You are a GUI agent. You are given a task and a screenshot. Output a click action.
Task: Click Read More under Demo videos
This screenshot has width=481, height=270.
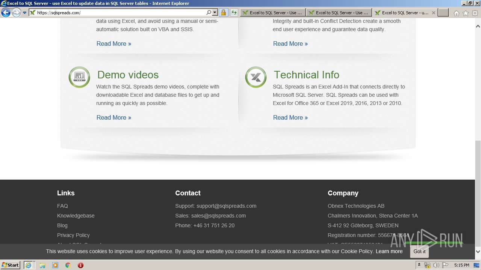tap(114, 117)
